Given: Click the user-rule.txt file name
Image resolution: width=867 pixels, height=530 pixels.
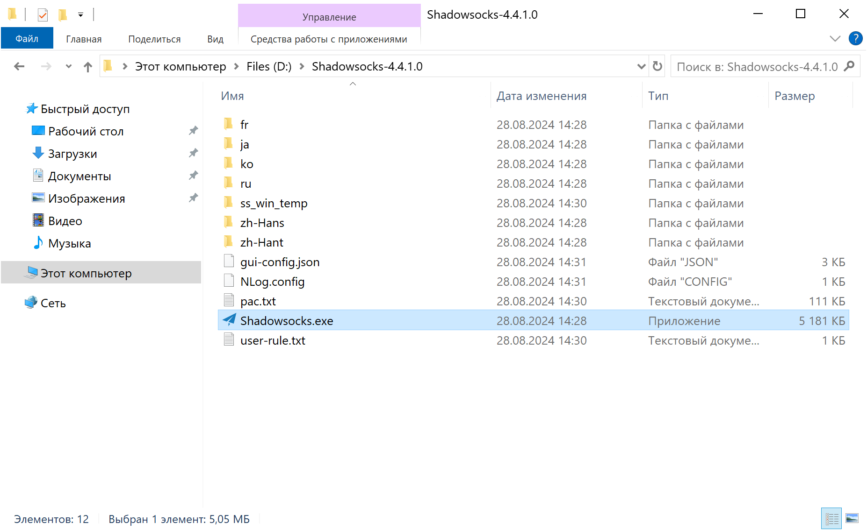Looking at the screenshot, I should point(273,340).
